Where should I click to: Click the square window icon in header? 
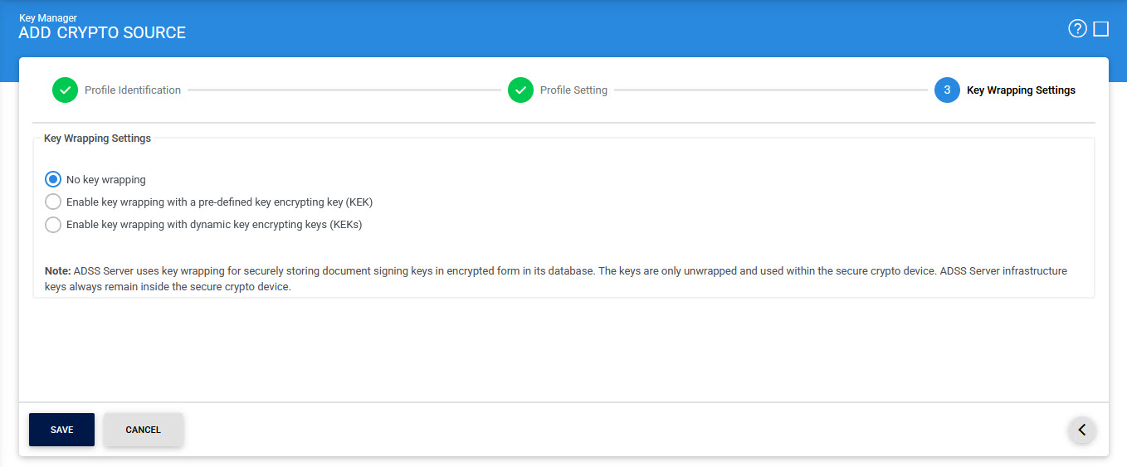point(1101,29)
